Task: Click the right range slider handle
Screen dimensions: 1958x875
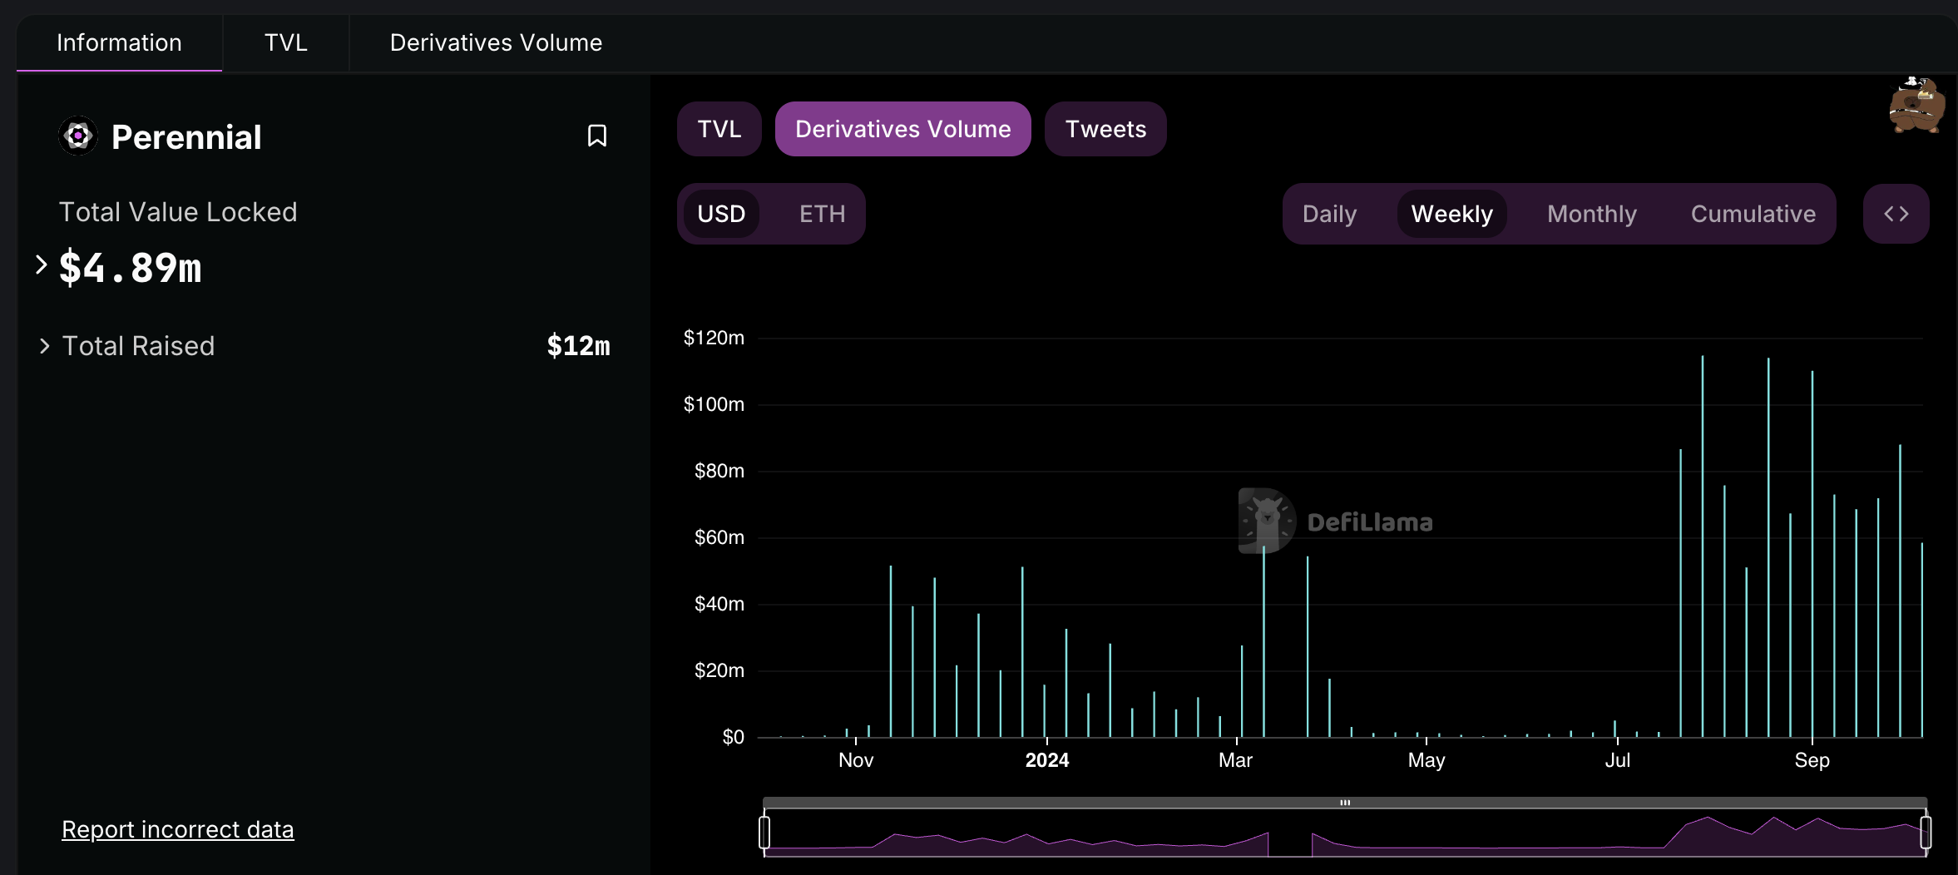Action: point(1926,832)
